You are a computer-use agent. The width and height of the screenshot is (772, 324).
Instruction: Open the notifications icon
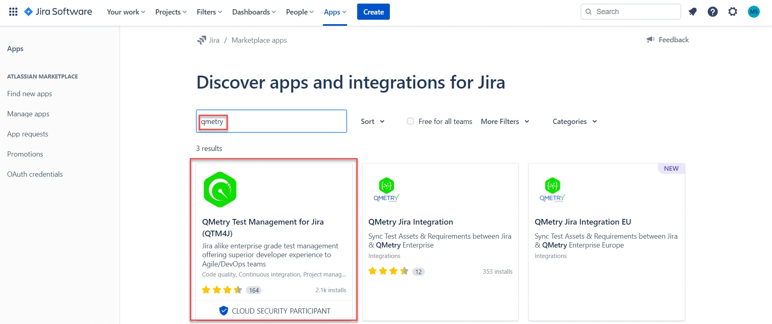pyautogui.click(x=693, y=12)
